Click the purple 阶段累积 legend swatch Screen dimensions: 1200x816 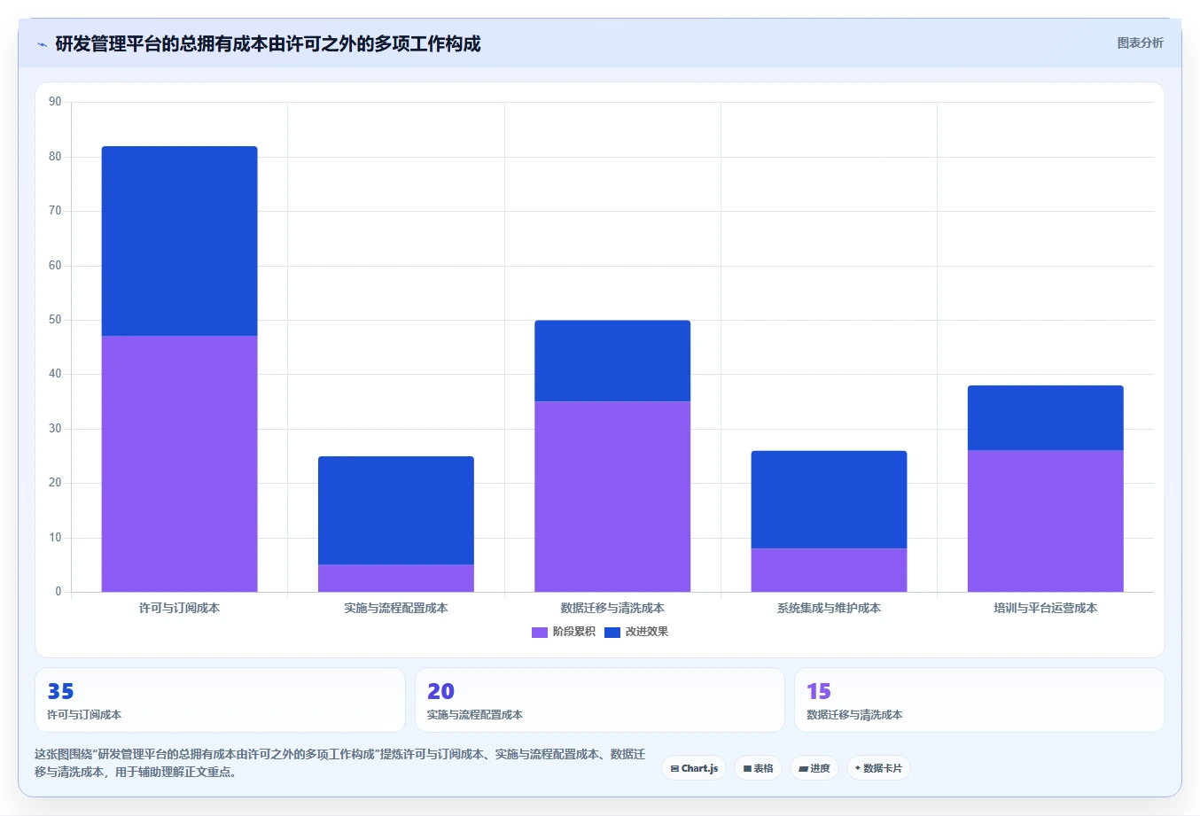(539, 632)
